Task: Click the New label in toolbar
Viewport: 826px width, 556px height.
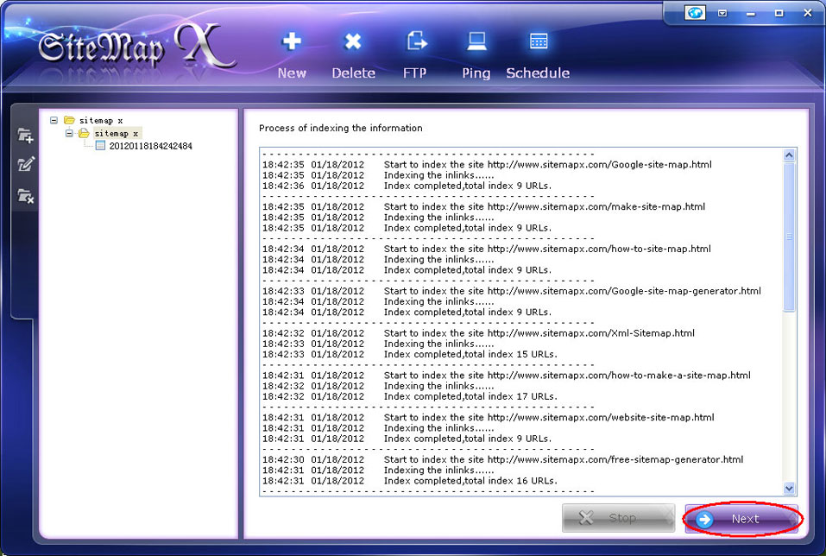Action: tap(292, 73)
